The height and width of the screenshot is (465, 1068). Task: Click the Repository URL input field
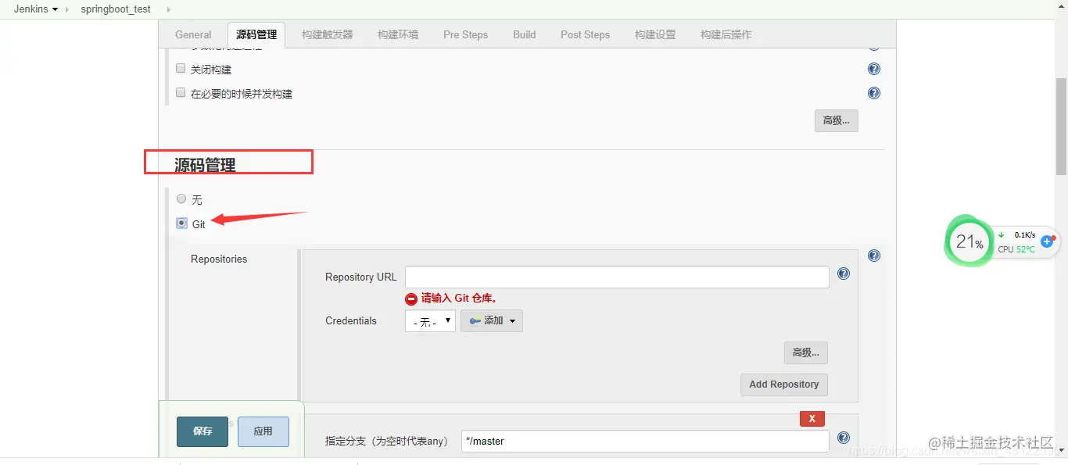point(617,277)
